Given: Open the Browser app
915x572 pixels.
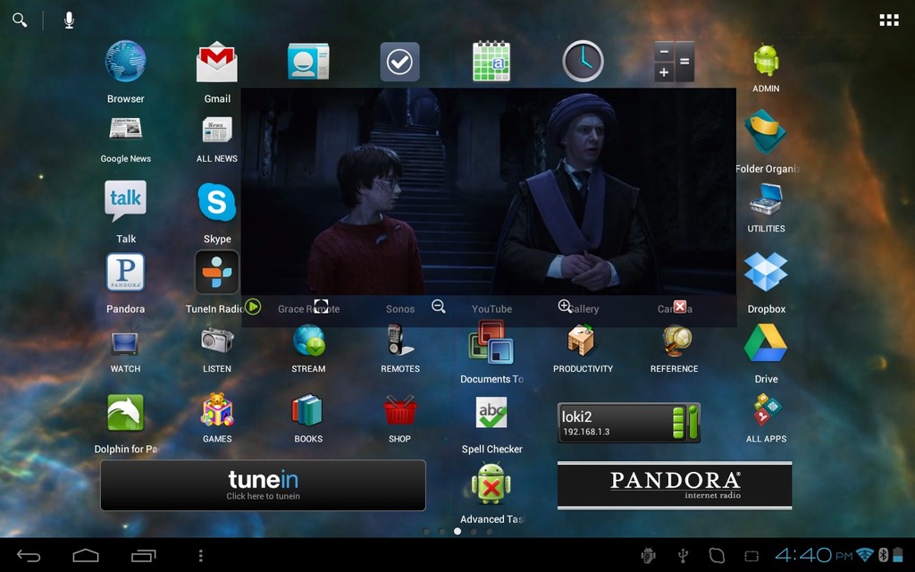Looking at the screenshot, I should point(125,62).
